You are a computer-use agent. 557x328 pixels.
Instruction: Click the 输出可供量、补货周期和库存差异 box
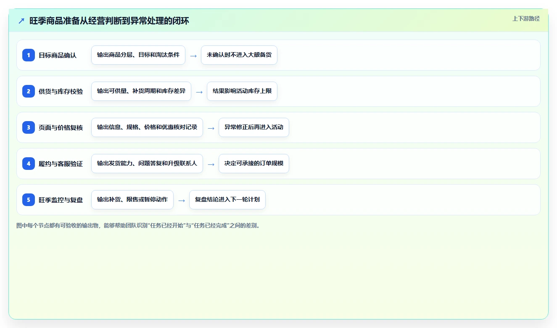tap(141, 91)
